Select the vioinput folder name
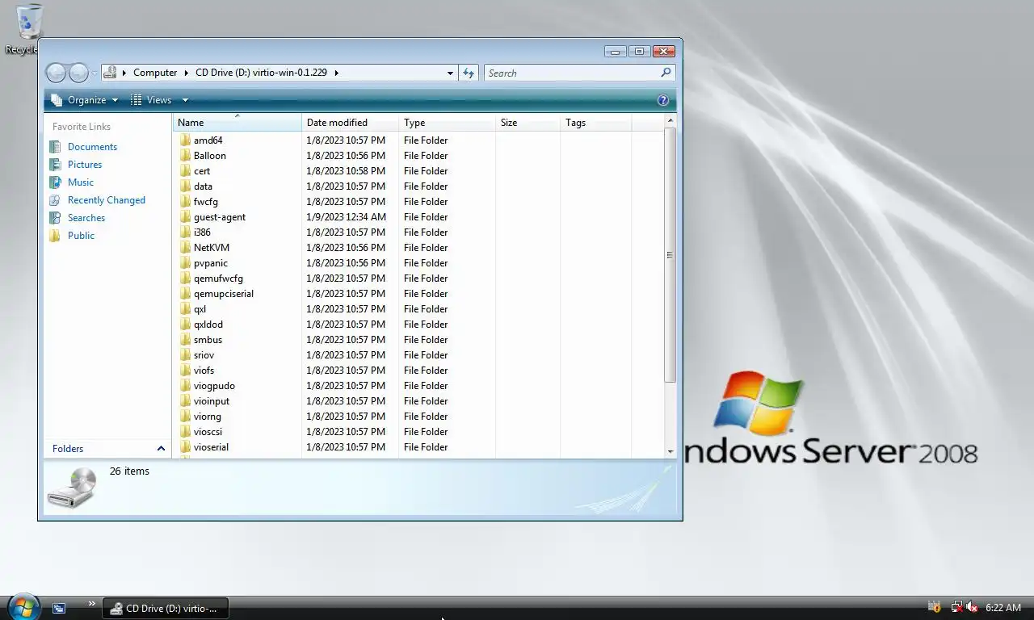This screenshot has width=1034, height=620. [x=212, y=400]
